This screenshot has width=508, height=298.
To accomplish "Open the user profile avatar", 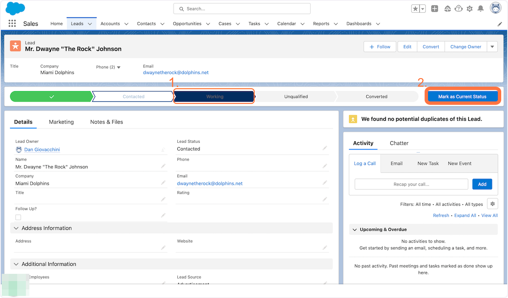I will pos(496,8).
